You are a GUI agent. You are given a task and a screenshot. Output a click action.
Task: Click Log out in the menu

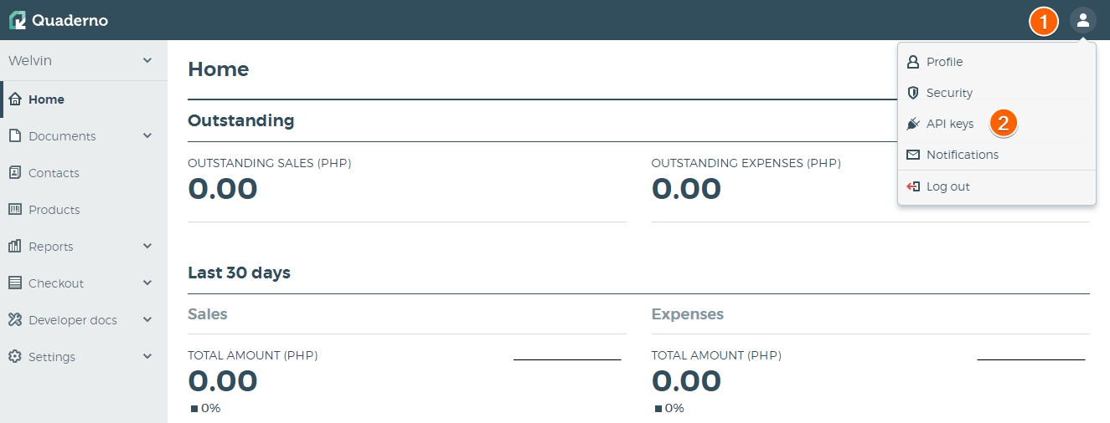(947, 186)
